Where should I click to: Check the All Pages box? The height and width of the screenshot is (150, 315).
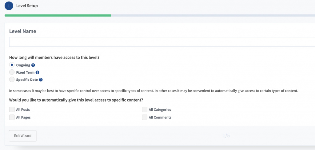(x=12, y=117)
